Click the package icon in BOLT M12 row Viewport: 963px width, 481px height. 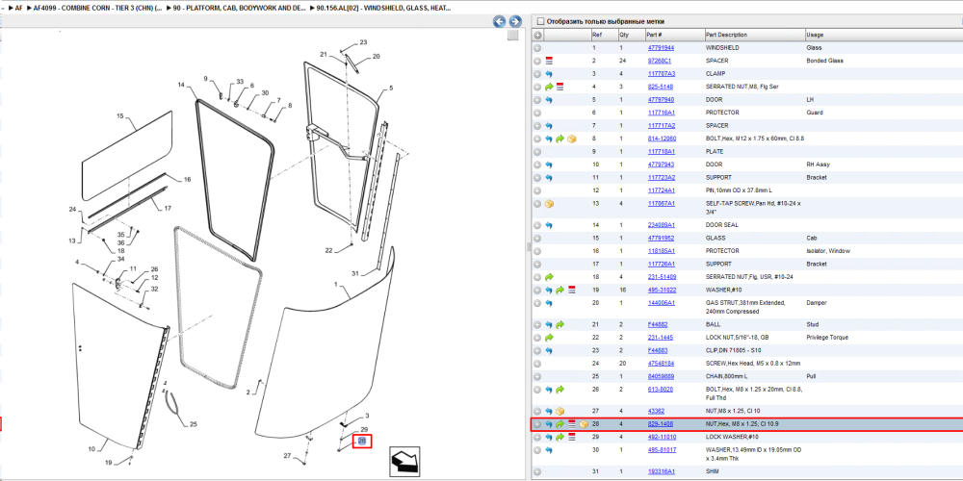572,139
